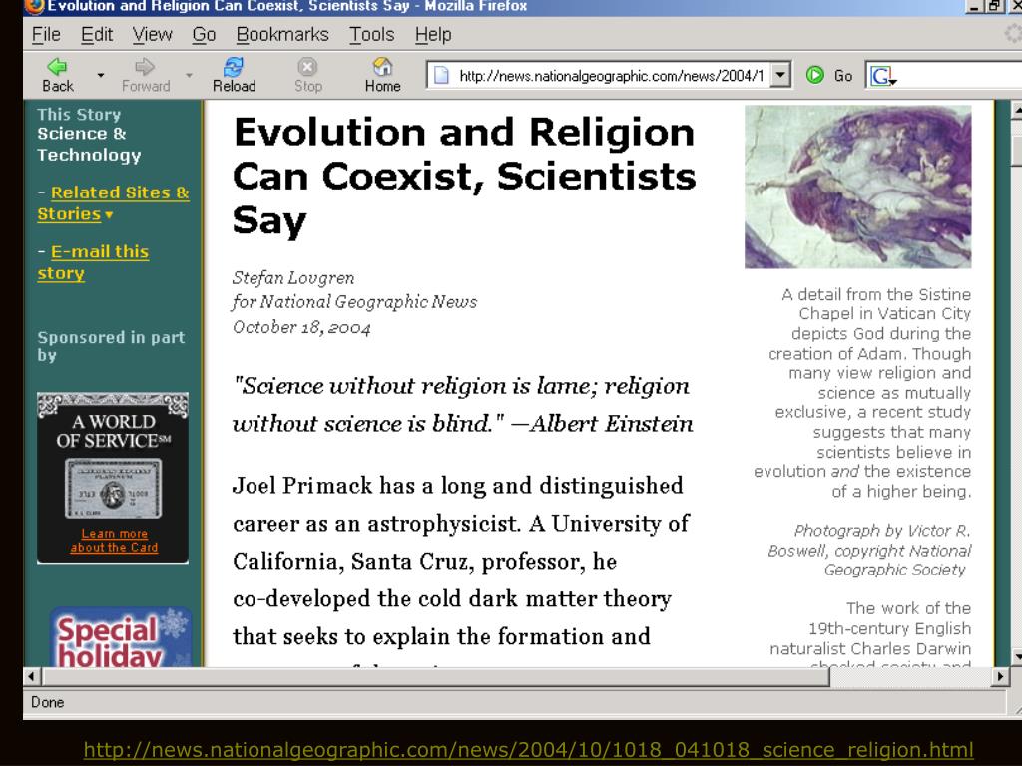Open the Forward history dropdown arrow
This screenshot has height=766, width=1022.
(189, 75)
